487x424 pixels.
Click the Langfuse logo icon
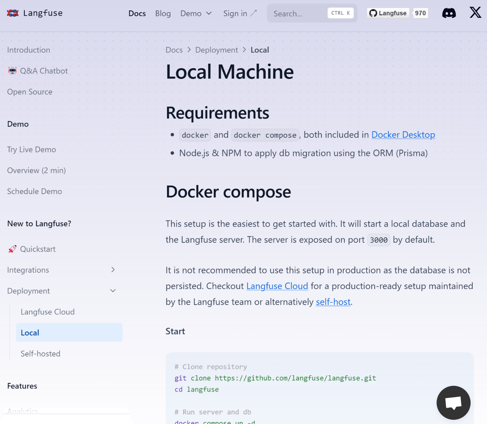(x=13, y=13)
